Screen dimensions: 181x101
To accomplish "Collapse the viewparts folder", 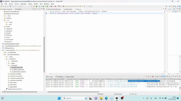I will point(7,65).
